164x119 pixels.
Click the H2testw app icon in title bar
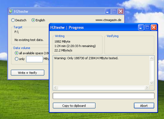(11, 11)
